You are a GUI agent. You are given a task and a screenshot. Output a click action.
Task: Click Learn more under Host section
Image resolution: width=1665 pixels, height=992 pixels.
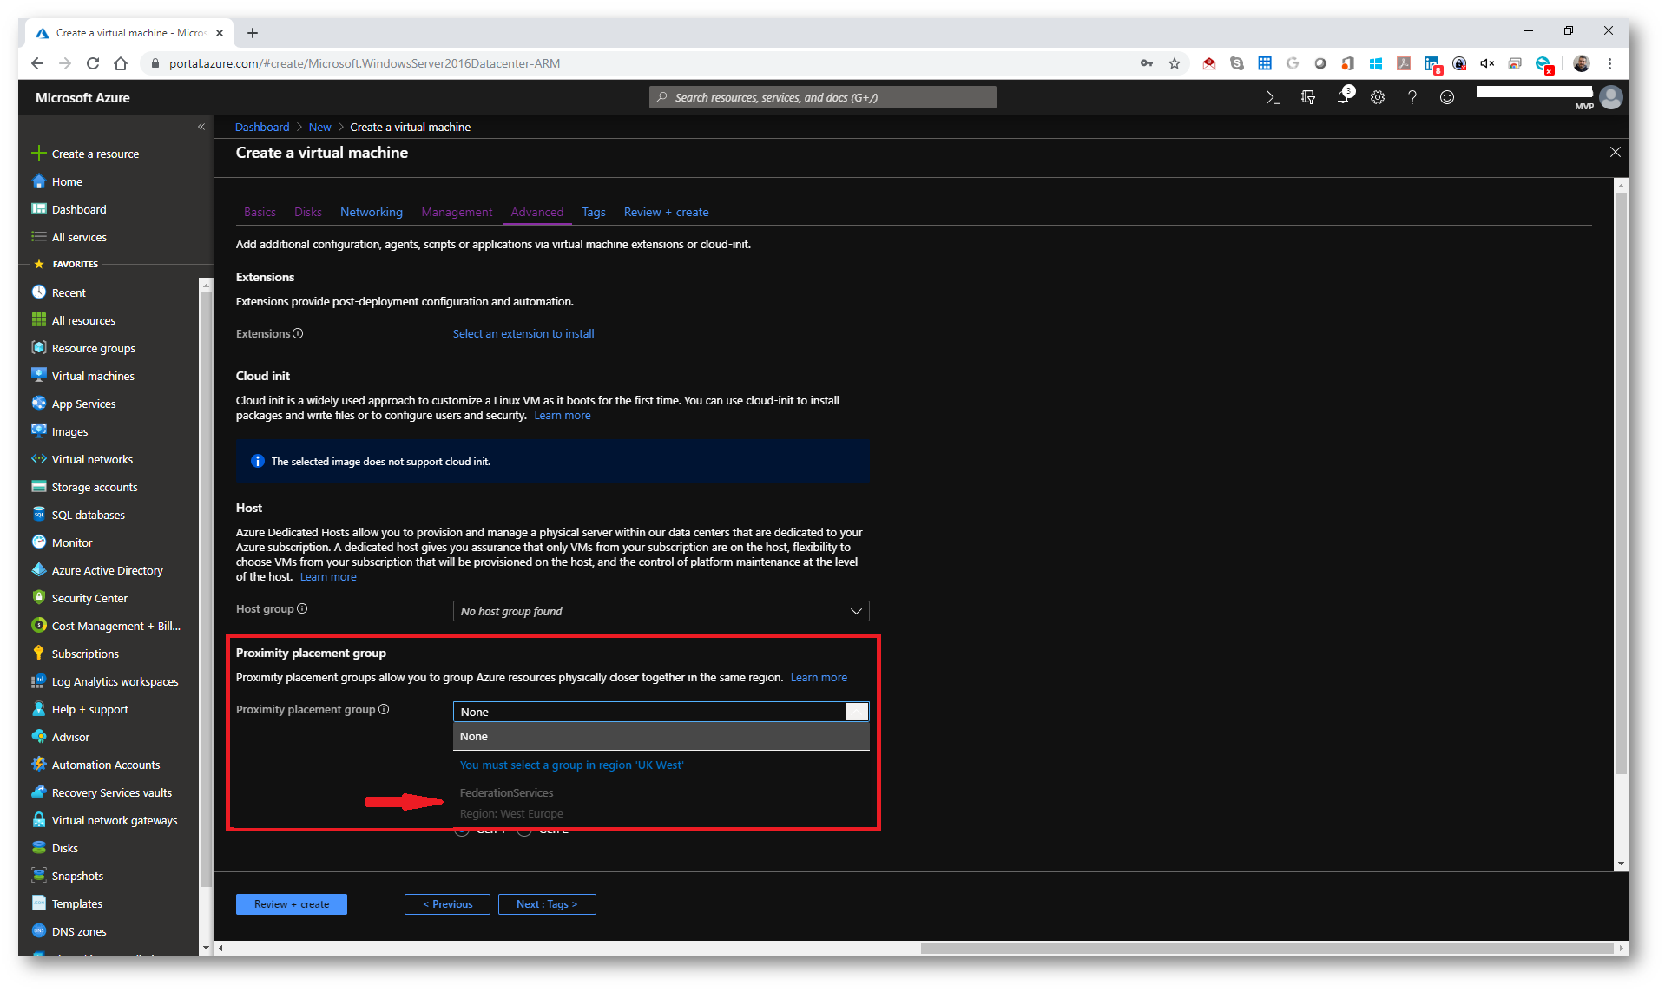(328, 577)
